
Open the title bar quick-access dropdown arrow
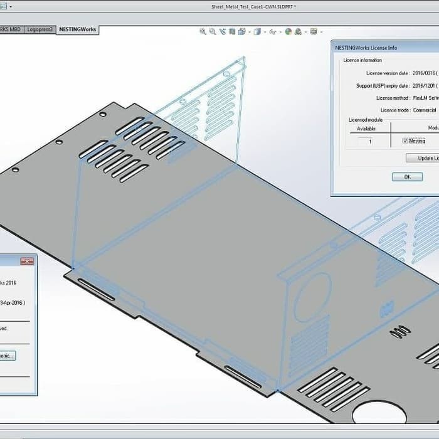click(11, 6)
